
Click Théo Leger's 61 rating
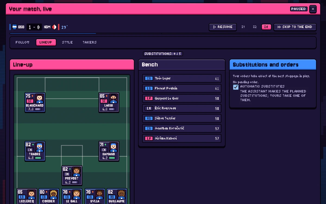pyautogui.click(x=217, y=79)
